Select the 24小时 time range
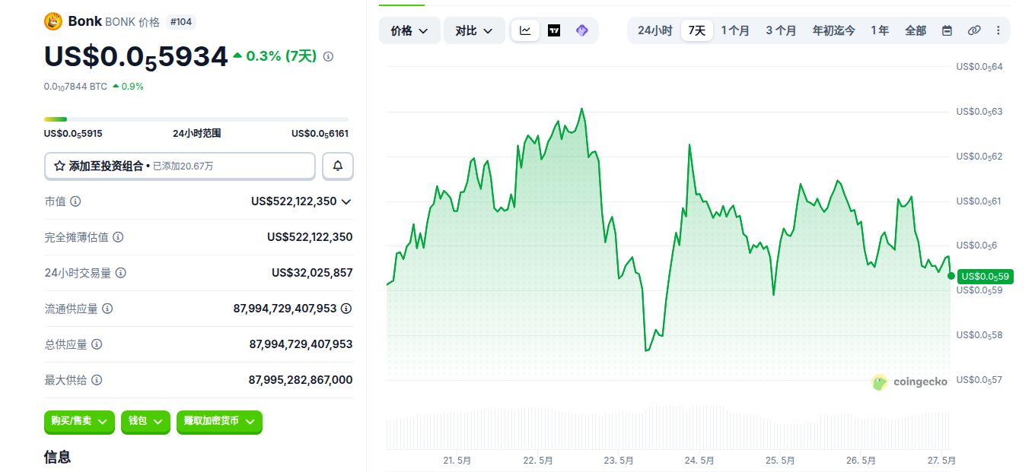The image size is (1035, 472). point(654,30)
